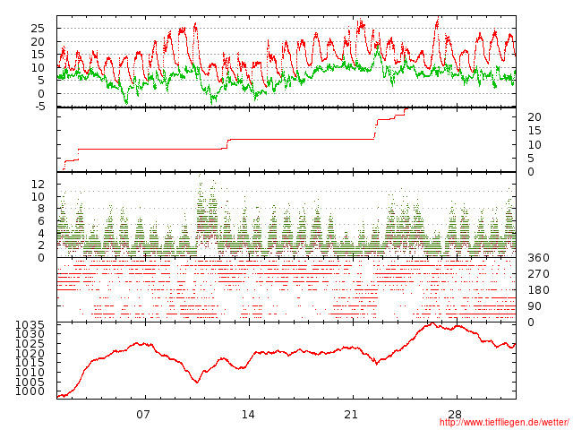Viewport: 573px width, 430px height.
Task: Select the '180' wind direction axis label
Action: 538,290
